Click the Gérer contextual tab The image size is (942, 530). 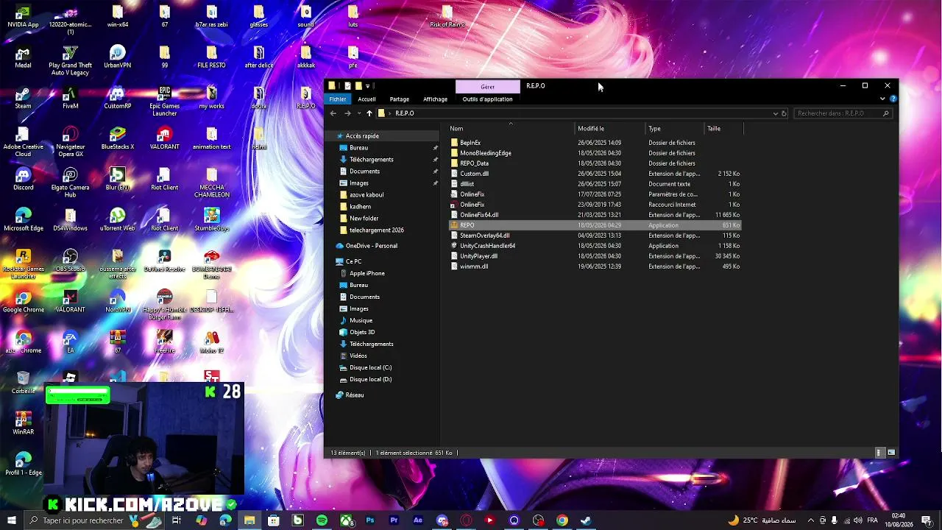point(487,86)
